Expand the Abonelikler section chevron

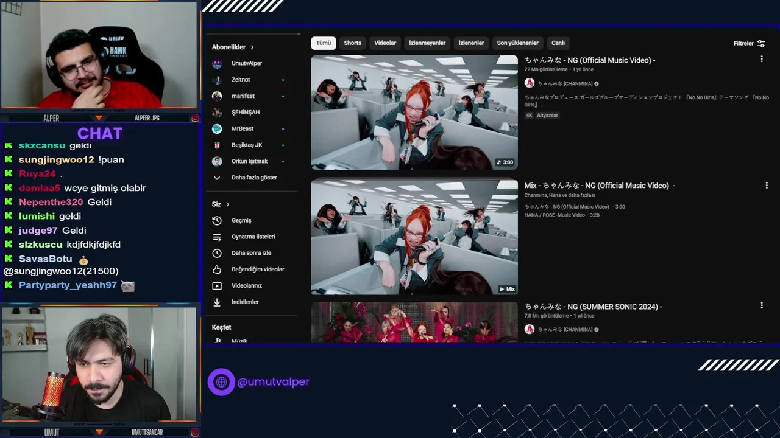tap(252, 47)
